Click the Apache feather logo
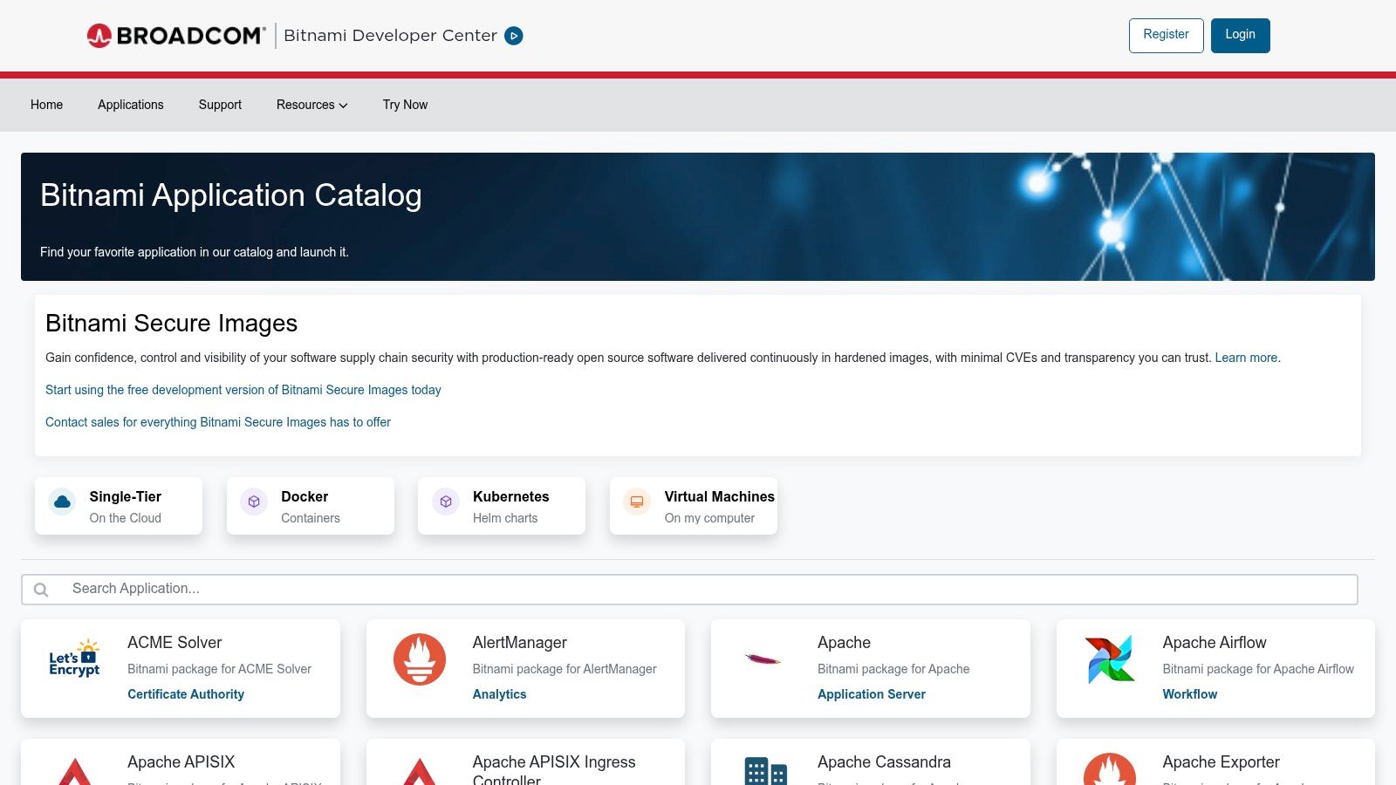Screen dimensions: 1396x785 tap(764, 660)
